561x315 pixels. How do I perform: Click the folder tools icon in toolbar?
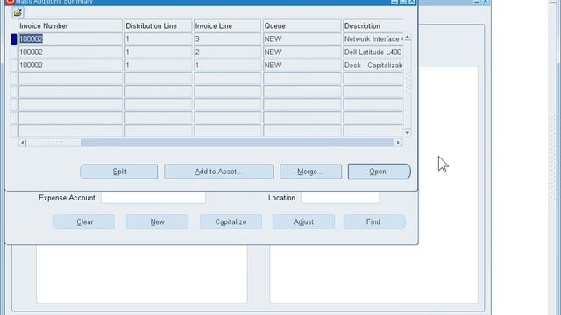18,13
